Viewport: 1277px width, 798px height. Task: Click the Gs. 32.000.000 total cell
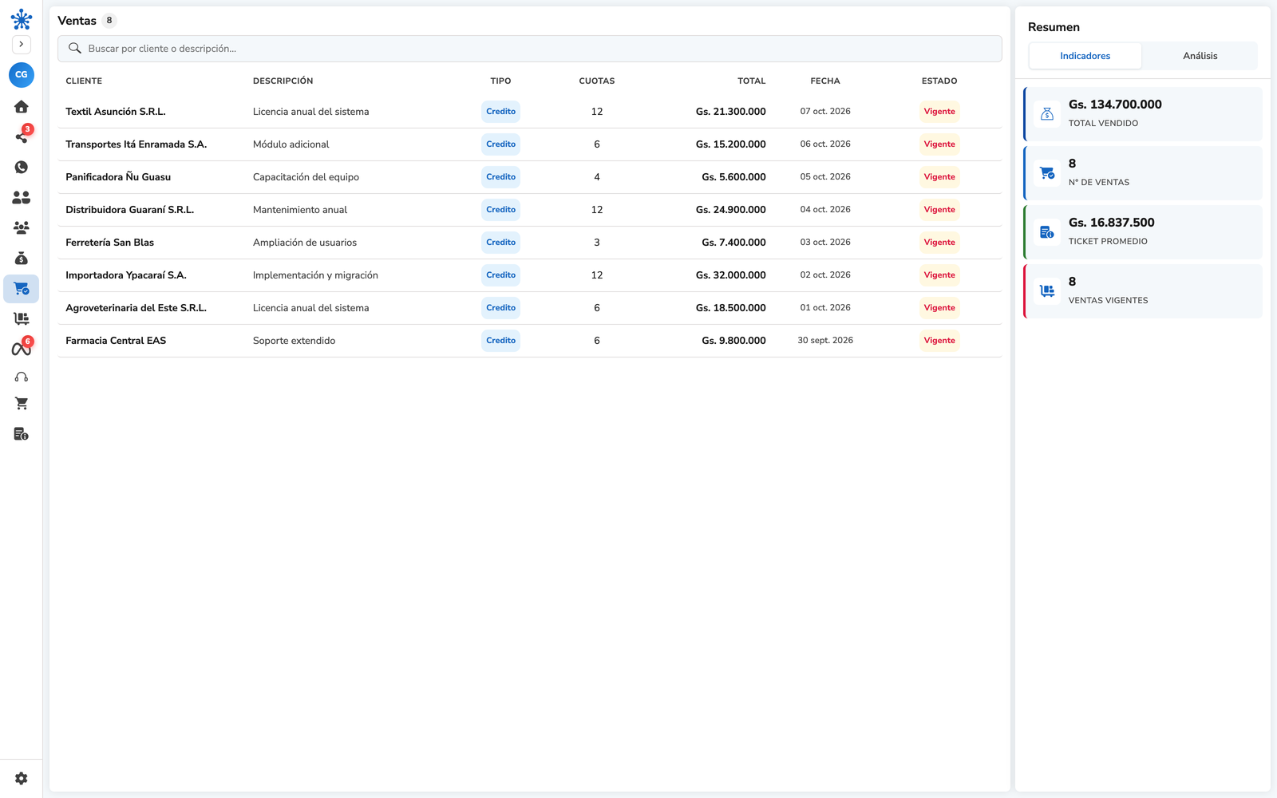(x=730, y=275)
